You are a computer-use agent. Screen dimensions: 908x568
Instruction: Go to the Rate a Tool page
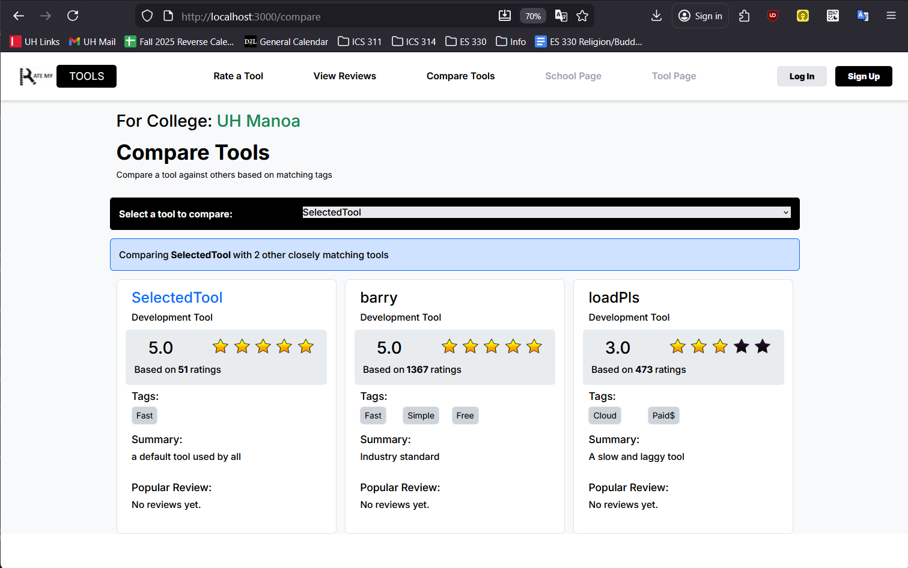[238, 76]
